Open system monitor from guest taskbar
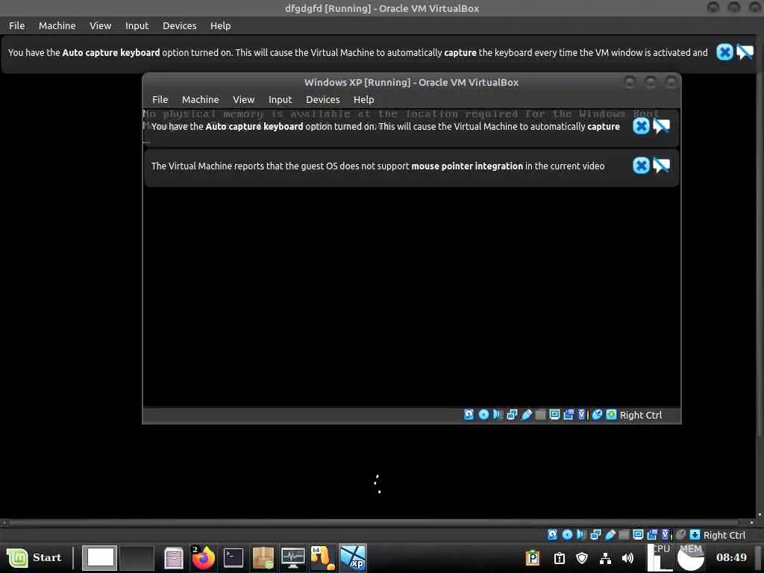The height and width of the screenshot is (573, 764). 292,558
